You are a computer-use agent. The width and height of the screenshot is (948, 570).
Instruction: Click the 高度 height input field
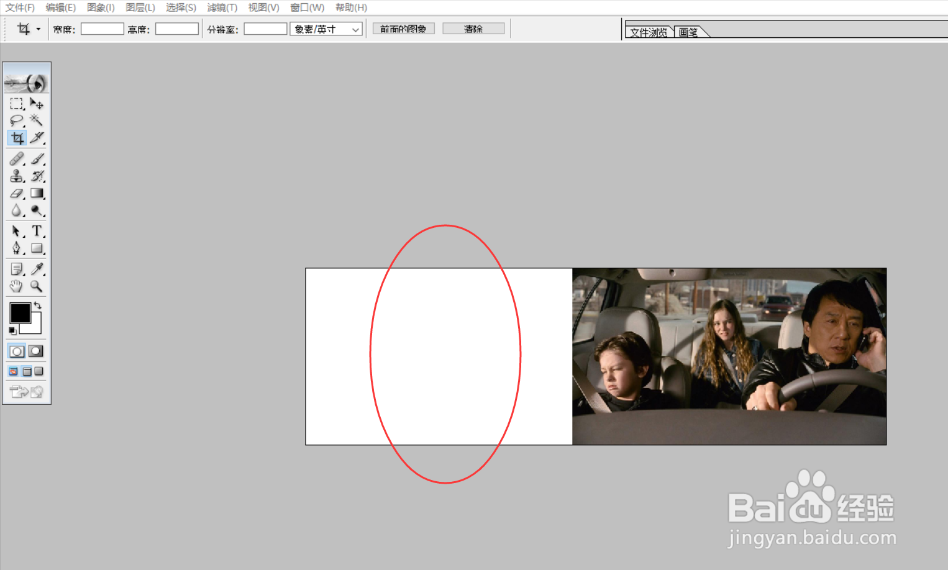177,29
